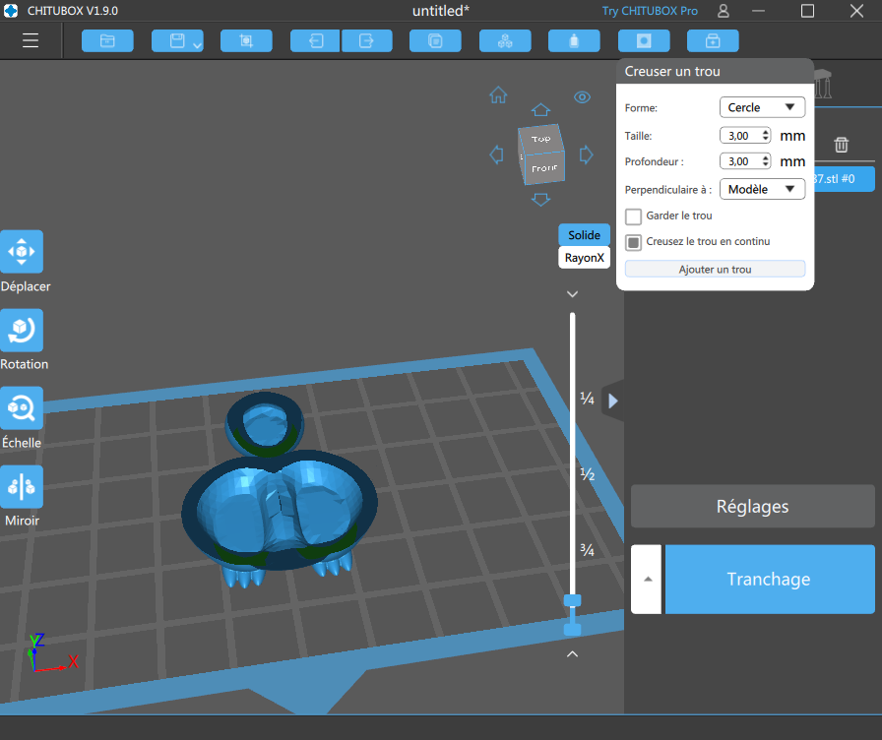Toggle the eye visibility icon
The height and width of the screenshot is (740, 882).
pyautogui.click(x=582, y=97)
